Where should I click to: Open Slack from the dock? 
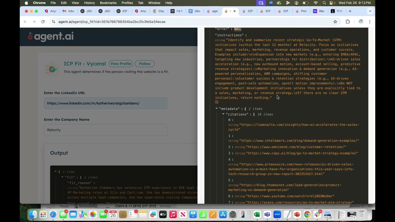pyautogui.click(x=317, y=214)
